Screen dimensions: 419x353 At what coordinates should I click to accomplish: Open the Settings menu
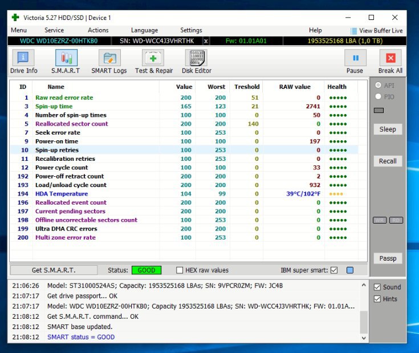click(191, 30)
